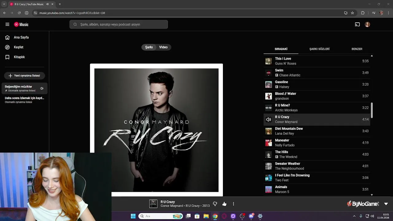393x221 pixels.
Task: Click the Ana Sayfa home icon
Action: [7, 37]
